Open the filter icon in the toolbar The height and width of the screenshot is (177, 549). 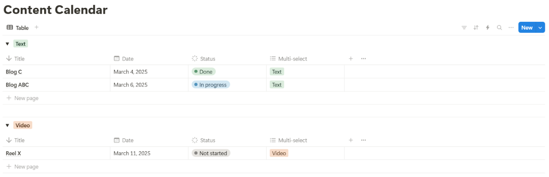[x=464, y=28]
